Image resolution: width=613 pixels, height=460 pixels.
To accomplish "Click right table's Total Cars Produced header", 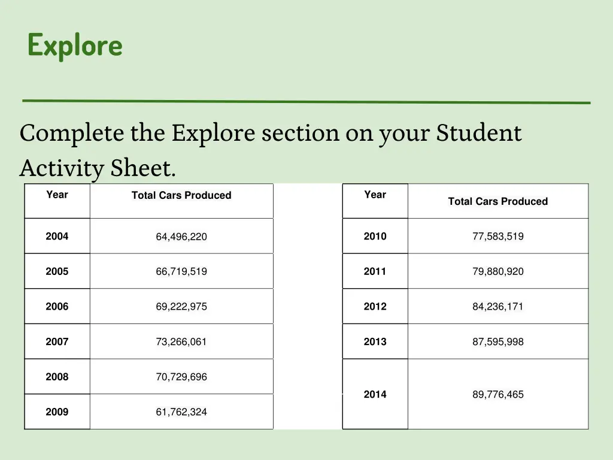I will pos(498,201).
